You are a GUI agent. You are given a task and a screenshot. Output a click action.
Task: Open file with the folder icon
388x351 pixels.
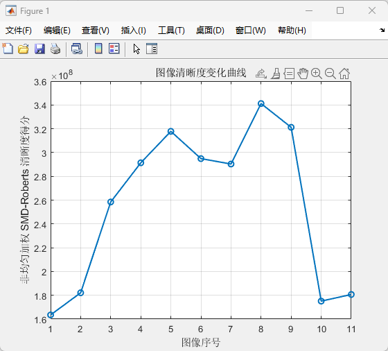pyautogui.click(x=24, y=49)
